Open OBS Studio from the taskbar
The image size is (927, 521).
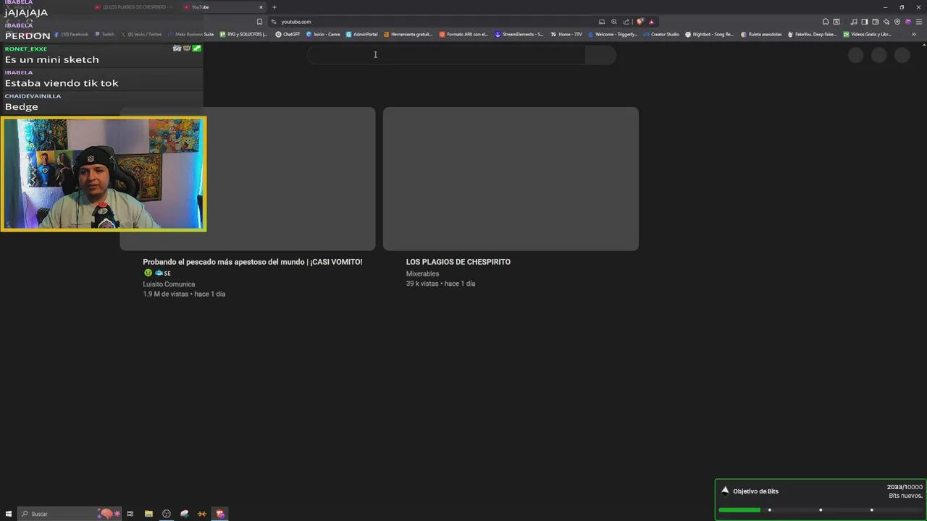click(x=167, y=514)
